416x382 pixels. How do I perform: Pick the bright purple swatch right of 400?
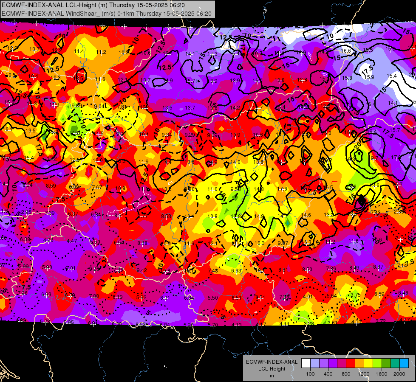(333, 363)
